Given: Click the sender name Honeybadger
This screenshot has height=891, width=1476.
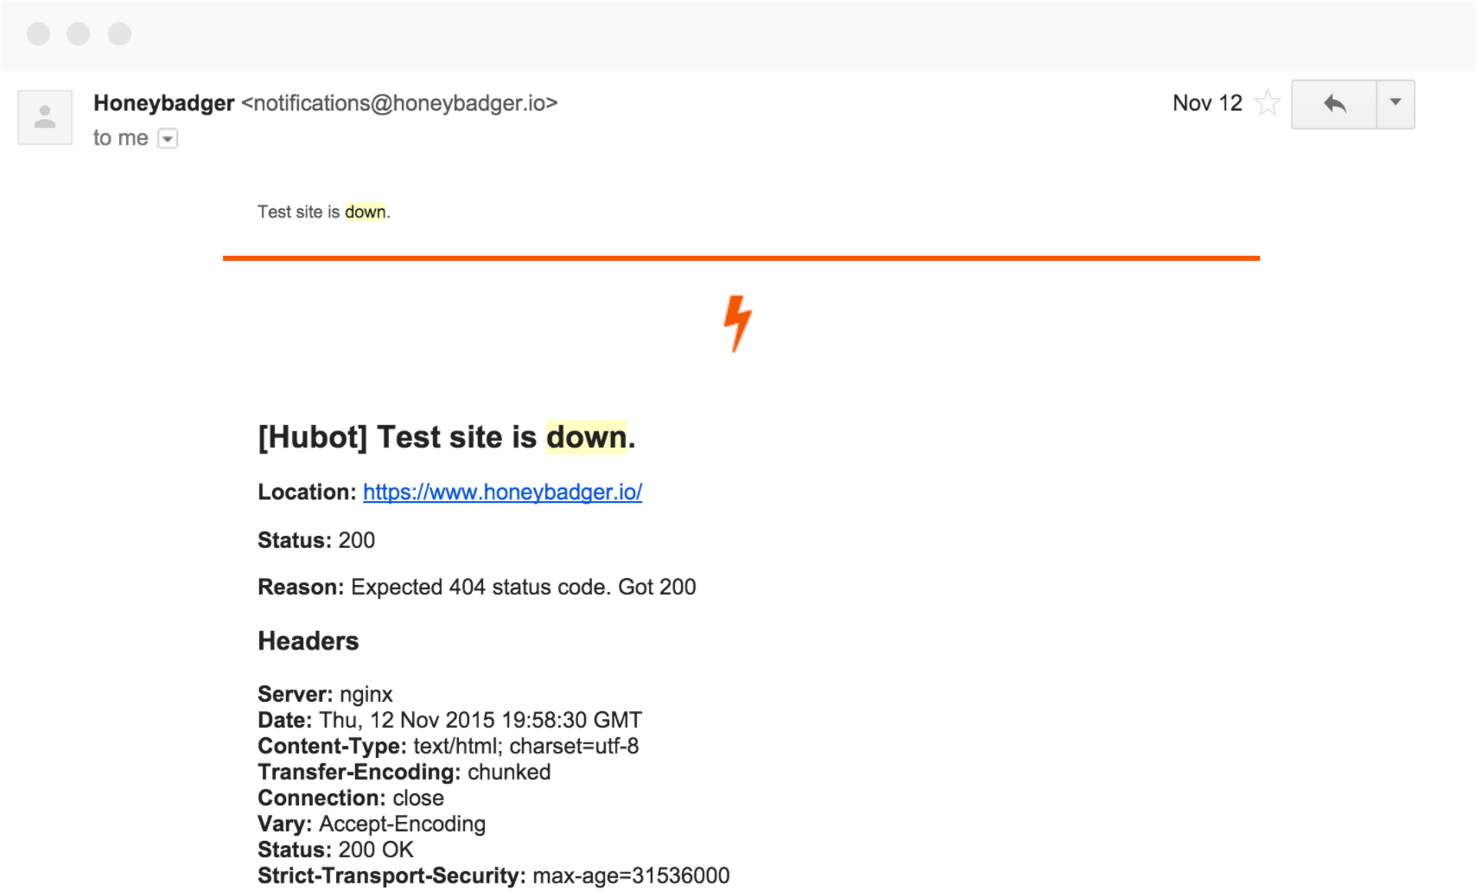Looking at the screenshot, I should (164, 103).
